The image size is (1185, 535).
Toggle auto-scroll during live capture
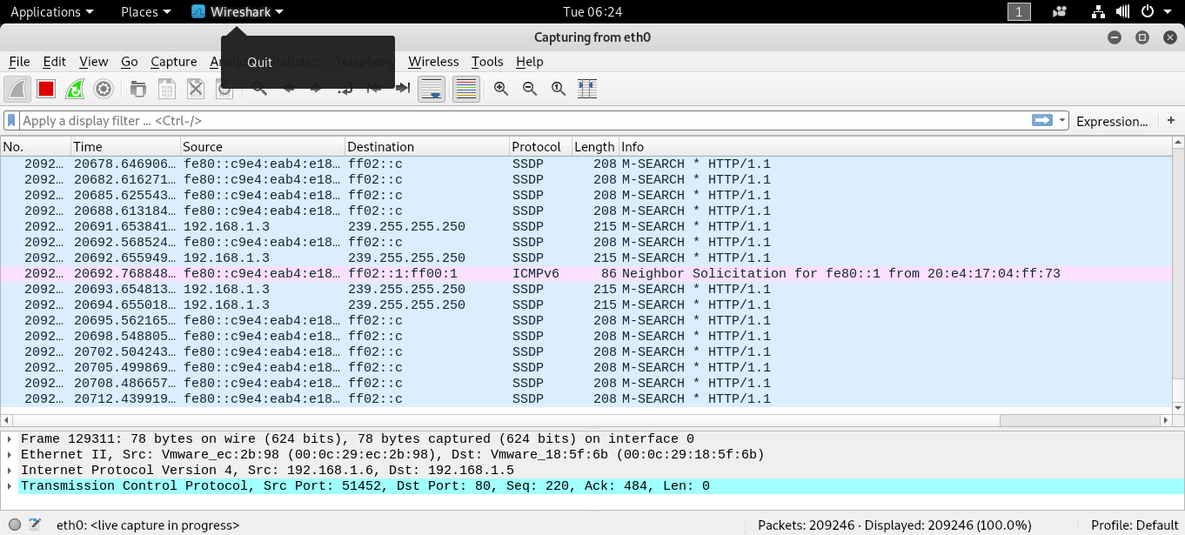coord(432,88)
